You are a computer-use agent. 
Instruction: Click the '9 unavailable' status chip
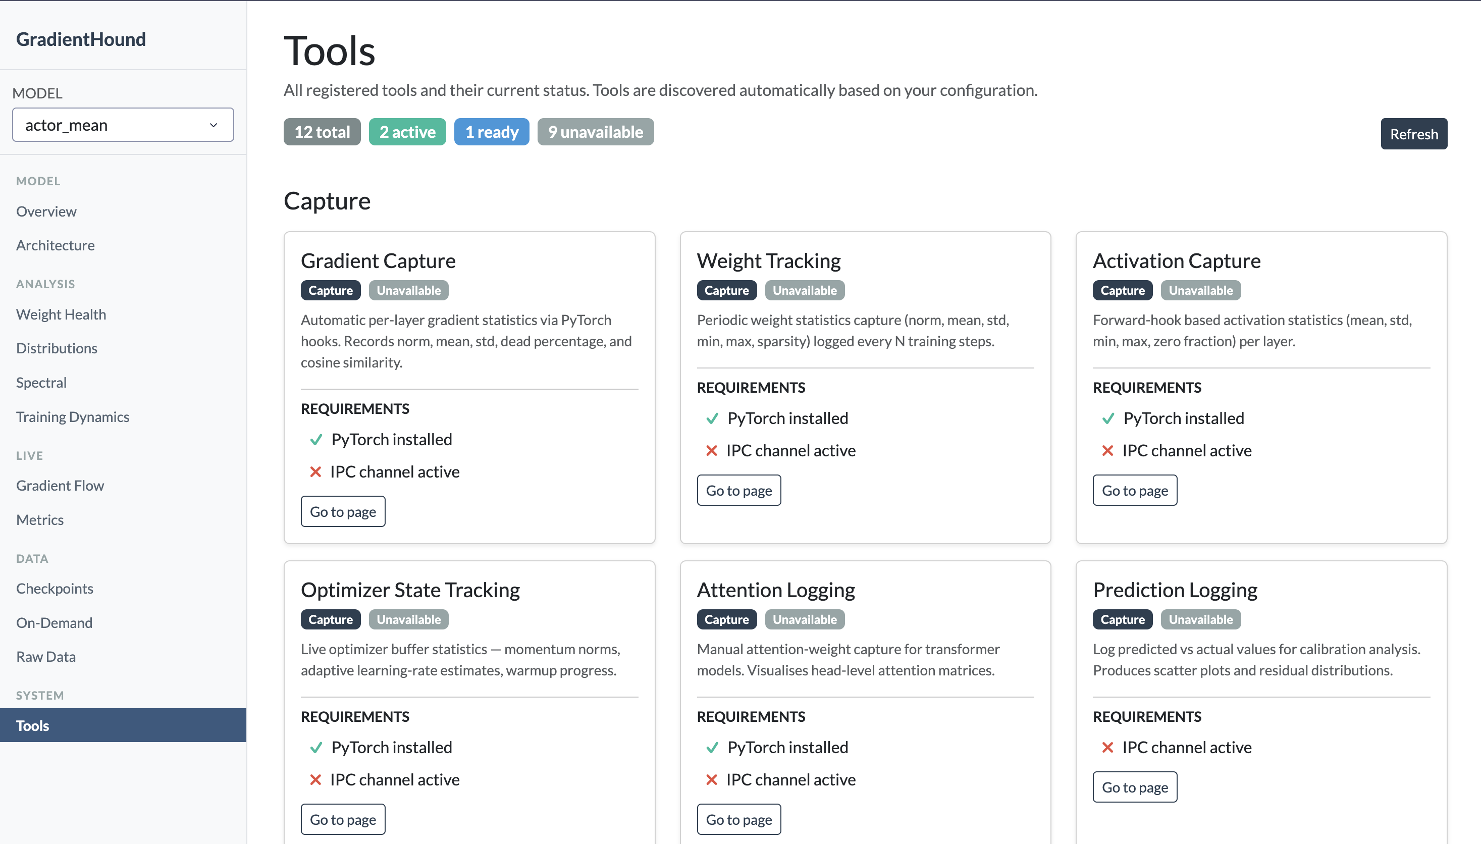(595, 132)
